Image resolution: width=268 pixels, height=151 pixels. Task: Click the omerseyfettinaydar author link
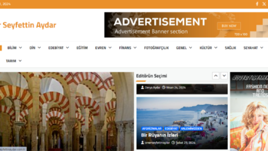pos(157,143)
